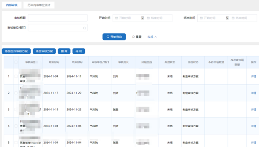Collapse the filter panel via 收起
259x147 pixels.
[x=152, y=37]
